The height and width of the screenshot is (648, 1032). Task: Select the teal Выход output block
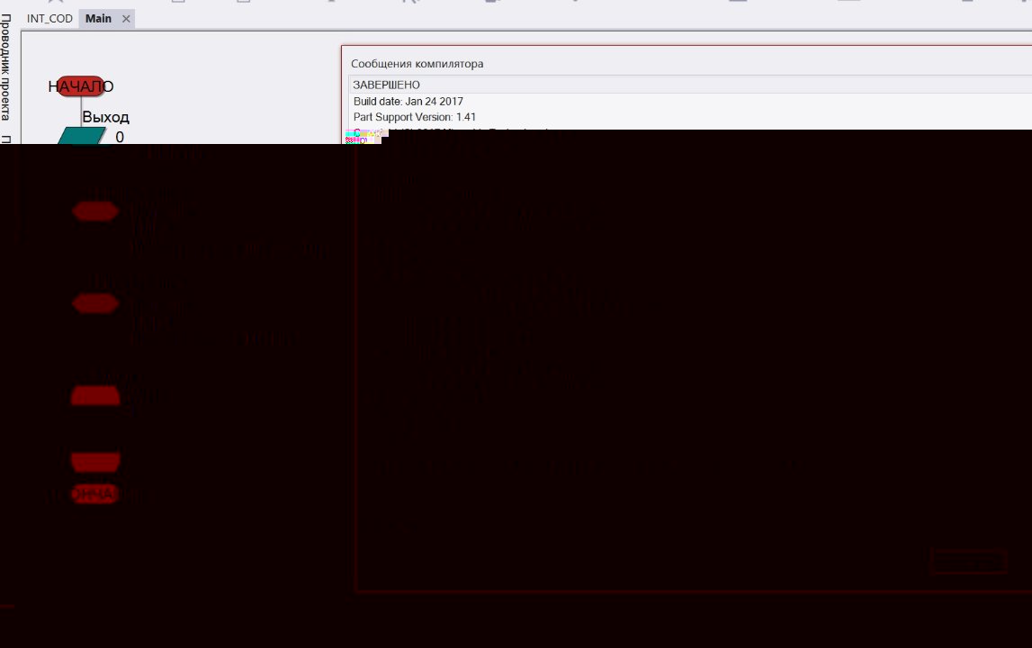pos(81,136)
